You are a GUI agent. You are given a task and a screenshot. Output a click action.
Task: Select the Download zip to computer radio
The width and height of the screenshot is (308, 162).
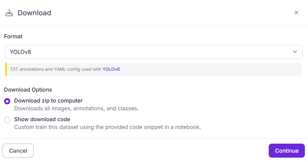click(x=7, y=101)
